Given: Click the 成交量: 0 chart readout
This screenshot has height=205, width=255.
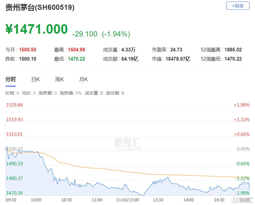Looking at the screenshot, I should (x=94, y=93).
